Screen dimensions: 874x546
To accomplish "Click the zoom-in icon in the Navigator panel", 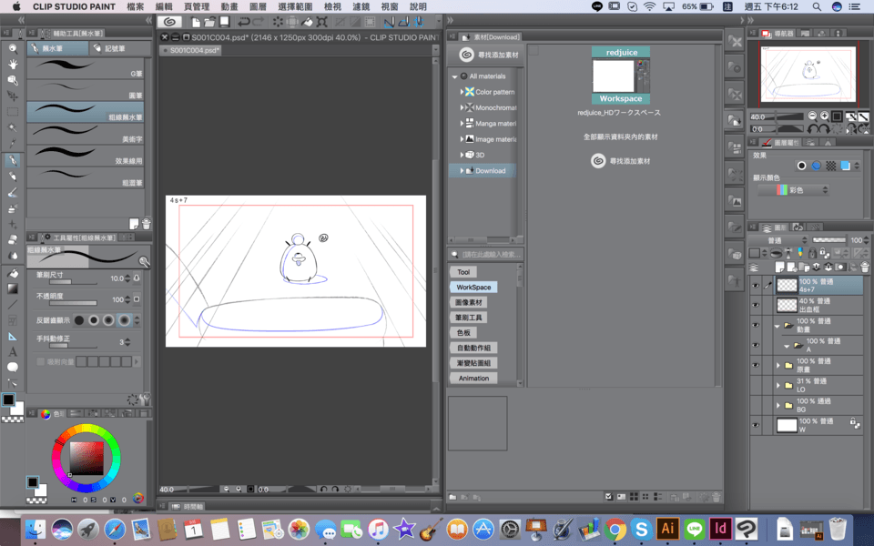I will [824, 116].
